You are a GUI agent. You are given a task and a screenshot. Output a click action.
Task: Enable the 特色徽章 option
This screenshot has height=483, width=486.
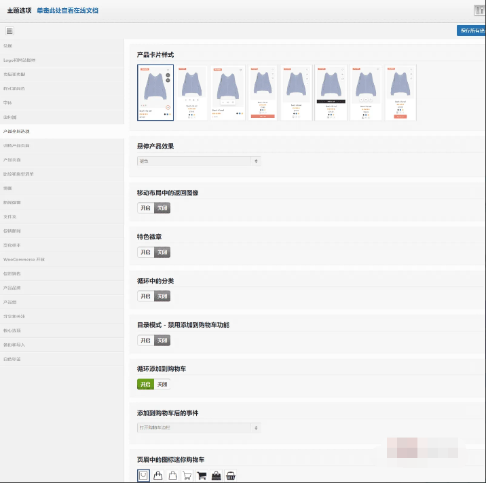pyautogui.click(x=145, y=252)
